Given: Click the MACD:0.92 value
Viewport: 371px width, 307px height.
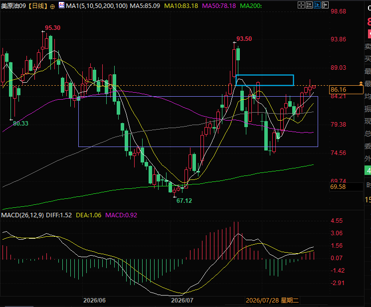Looking at the screenshot, I should coord(121,215).
